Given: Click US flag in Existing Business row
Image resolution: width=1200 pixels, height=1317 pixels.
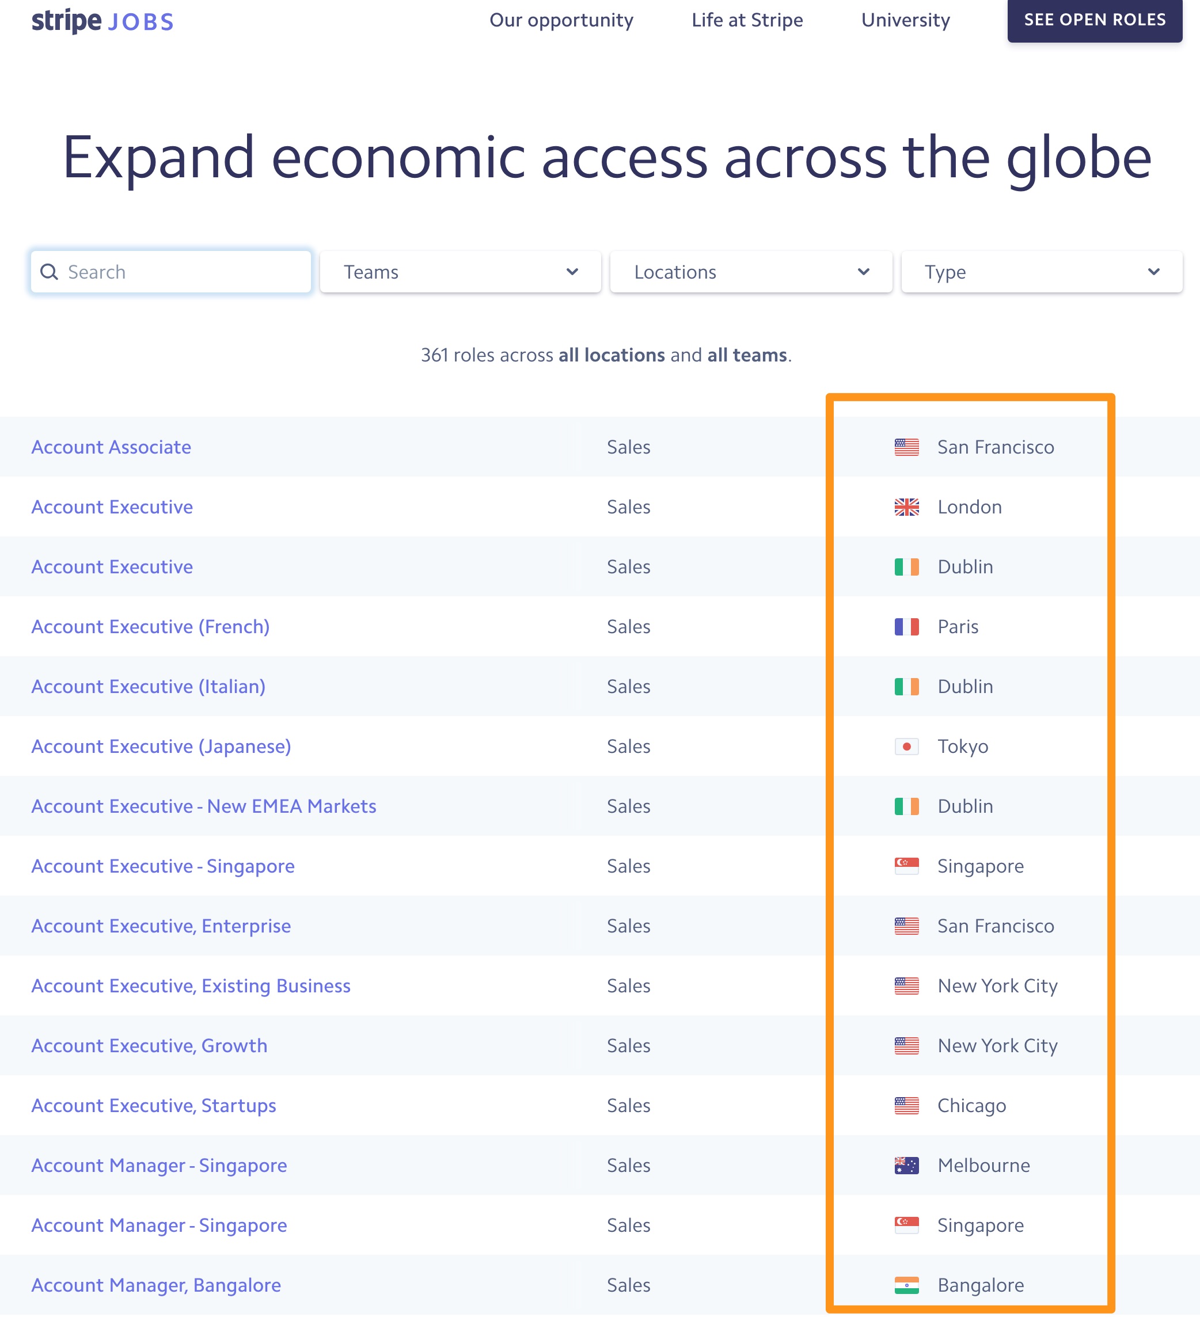Looking at the screenshot, I should [x=906, y=986].
